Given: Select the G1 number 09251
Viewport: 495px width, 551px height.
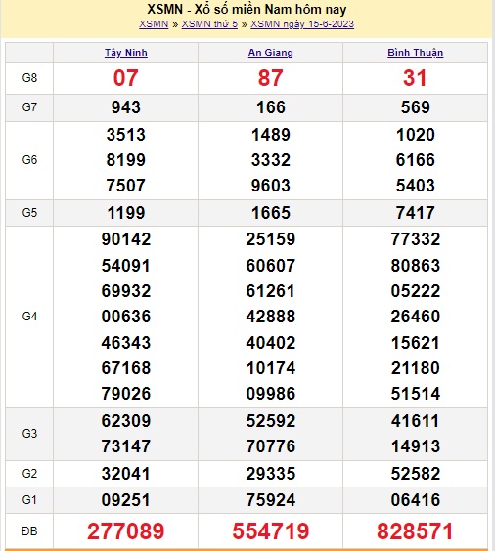Looking at the screenshot, I should [x=126, y=499].
